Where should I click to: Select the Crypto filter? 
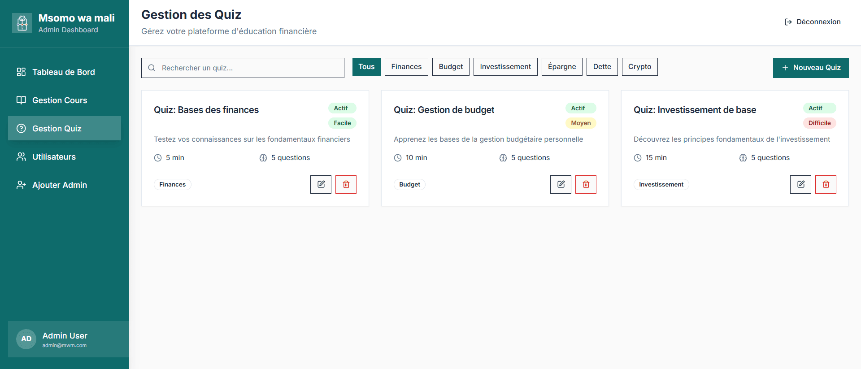(x=639, y=67)
